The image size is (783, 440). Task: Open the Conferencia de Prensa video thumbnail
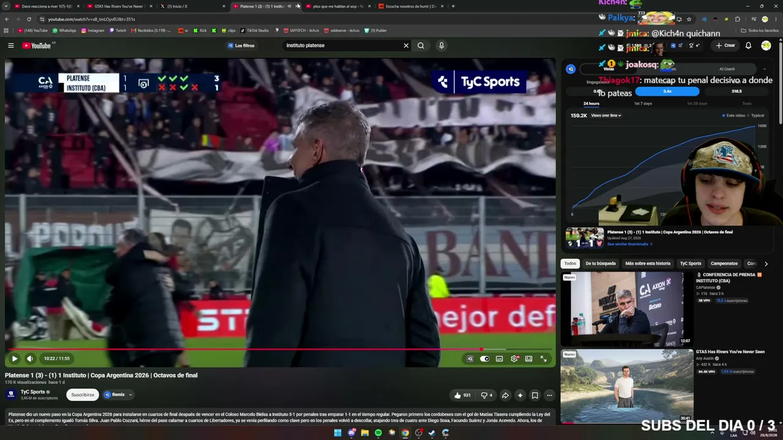pyautogui.click(x=627, y=309)
